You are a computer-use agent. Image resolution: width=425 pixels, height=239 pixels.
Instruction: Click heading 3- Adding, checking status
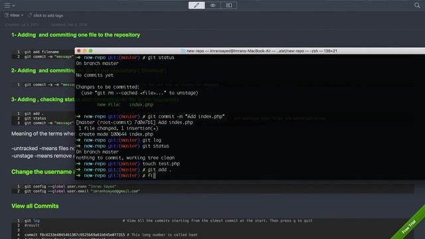tap(42, 100)
